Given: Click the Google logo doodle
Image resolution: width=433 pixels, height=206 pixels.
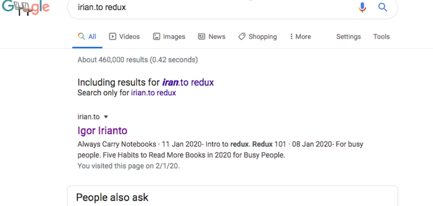Looking at the screenshot, I should pyautogui.click(x=25, y=8).
